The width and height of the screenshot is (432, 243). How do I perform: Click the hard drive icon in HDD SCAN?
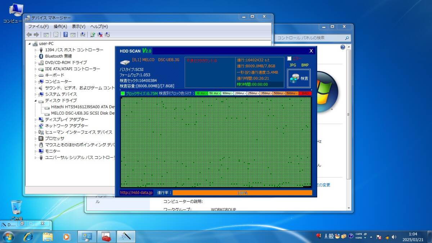pyautogui.click(x=125, y=62)
